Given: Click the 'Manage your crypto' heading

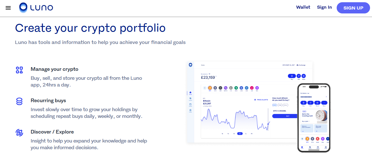Looking at the screenshot, I should 54,69.
